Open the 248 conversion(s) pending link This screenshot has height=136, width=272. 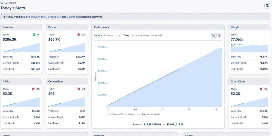click(x=36, y=17)
